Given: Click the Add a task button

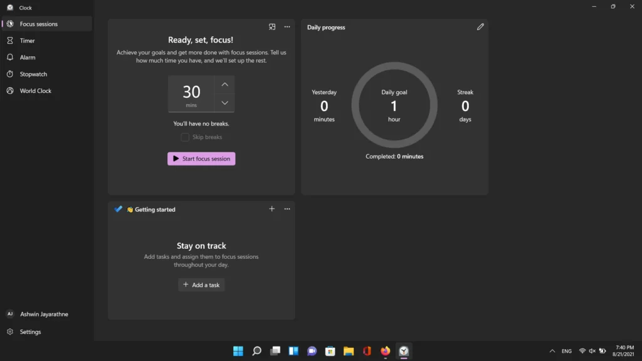Looking at the screenshot, I should coord(201,285).
